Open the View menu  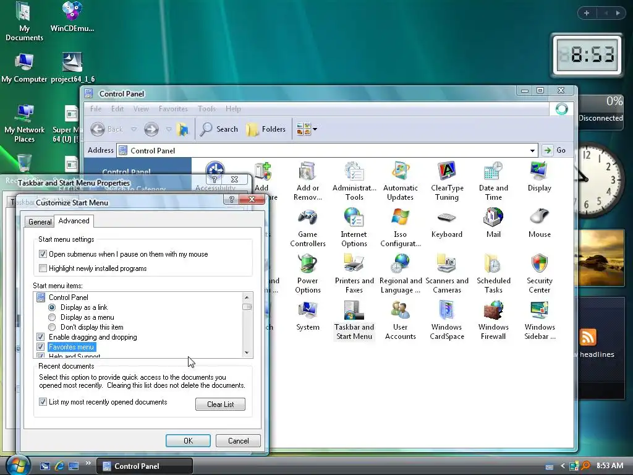141,109
